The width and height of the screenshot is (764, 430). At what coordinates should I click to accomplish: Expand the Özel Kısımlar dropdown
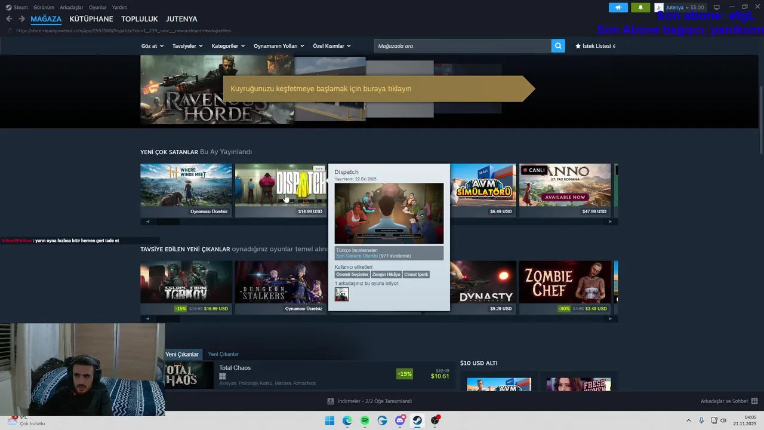point(332,46)
